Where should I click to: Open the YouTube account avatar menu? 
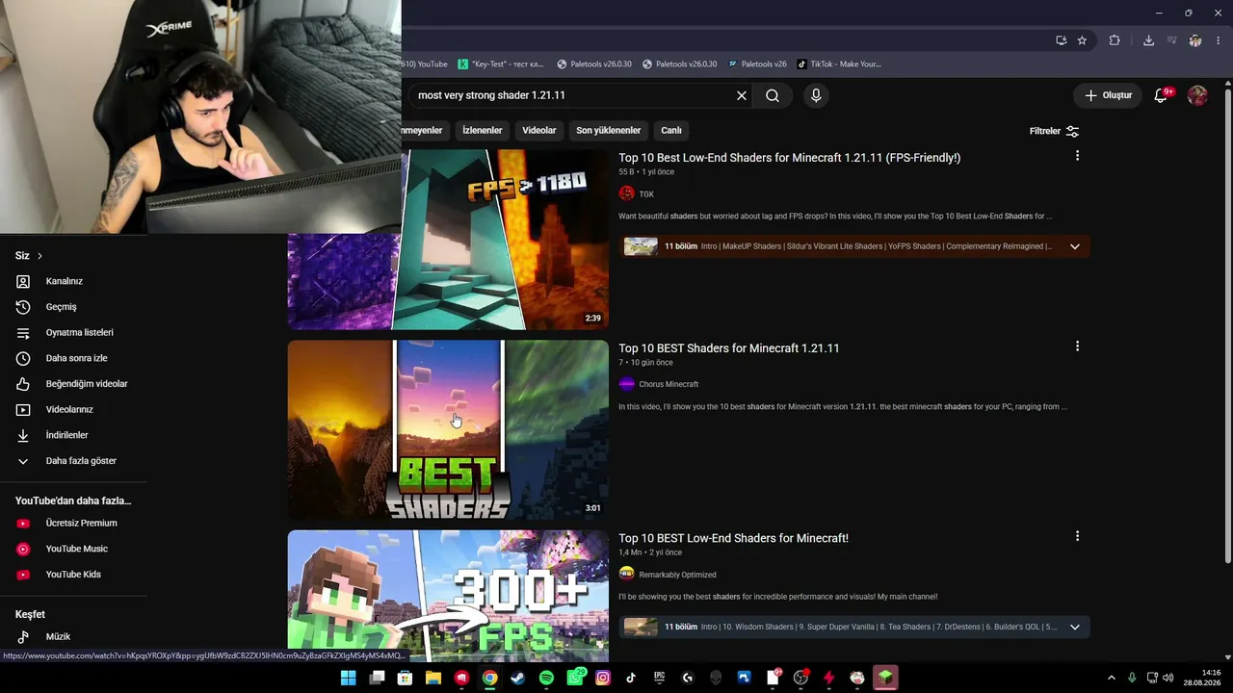(x=1197, y=95)
